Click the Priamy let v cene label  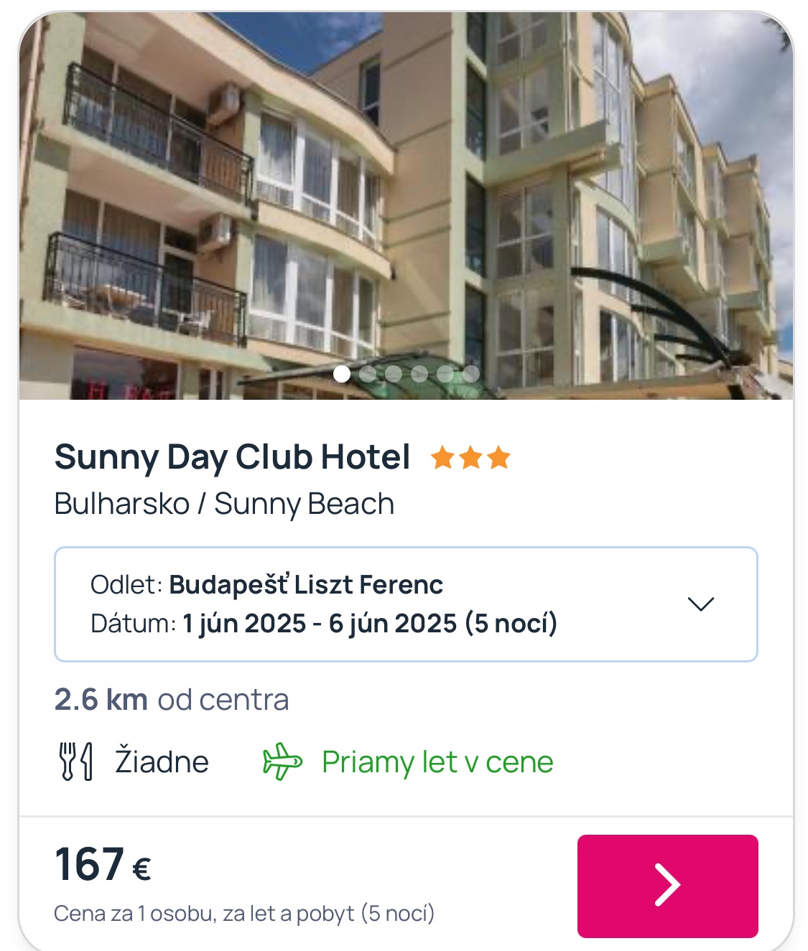point(437,762)
